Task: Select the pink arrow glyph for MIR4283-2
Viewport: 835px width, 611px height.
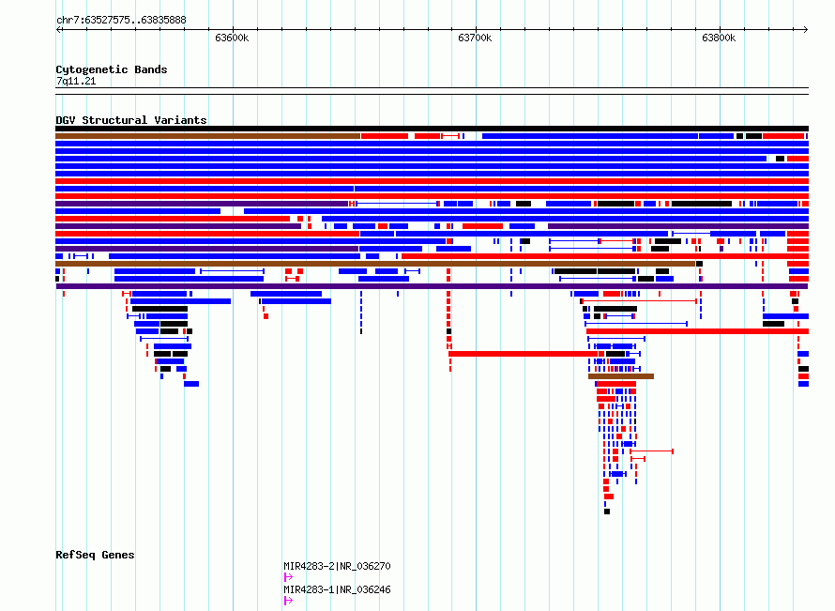Action: pyautogui.click(x=288, y=577)
